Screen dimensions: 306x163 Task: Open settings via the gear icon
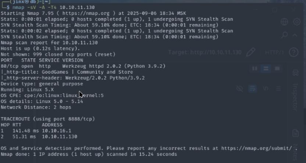pos(297,22)
